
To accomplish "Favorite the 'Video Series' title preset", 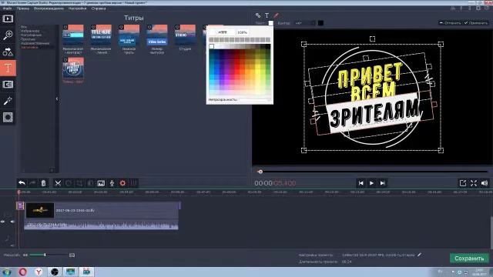I will click(x=149, y=28).
